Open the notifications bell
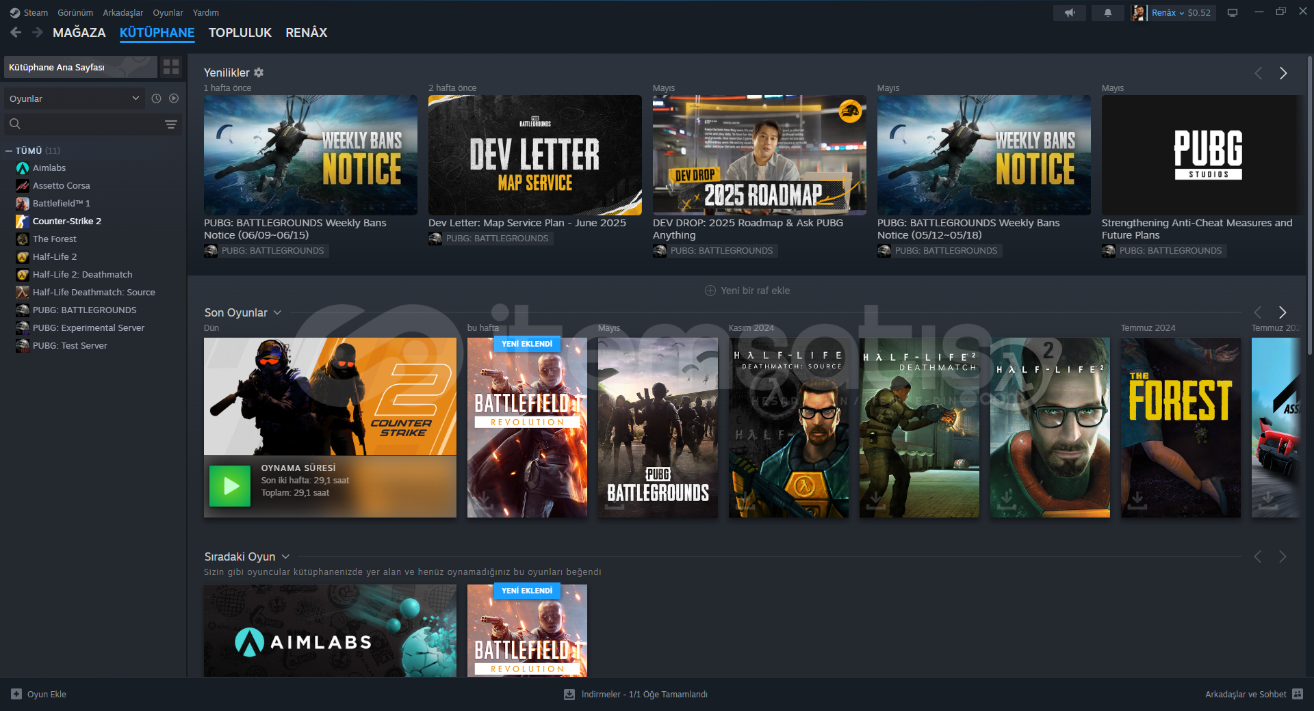Image resolution: width=1314 pixels, height=711 pixels. (1107, 12)
